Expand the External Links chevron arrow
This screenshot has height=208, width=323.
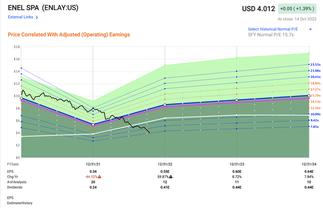[37, 17]
